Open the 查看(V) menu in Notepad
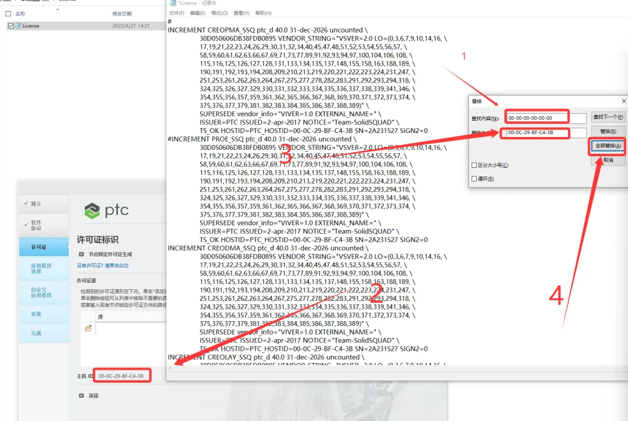 241,13
